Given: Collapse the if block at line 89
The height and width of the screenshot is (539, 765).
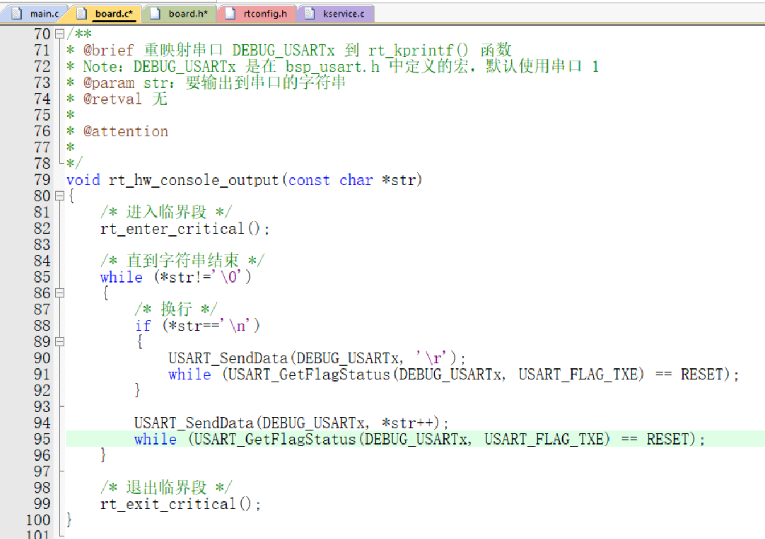Looking at the screenshot, I should pos(59,342).
